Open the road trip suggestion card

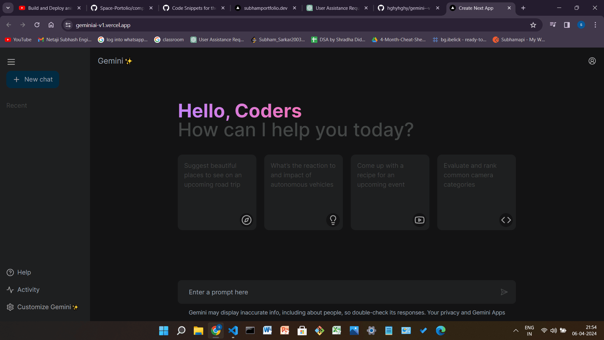pyautogui.click(x=217, y=192)
